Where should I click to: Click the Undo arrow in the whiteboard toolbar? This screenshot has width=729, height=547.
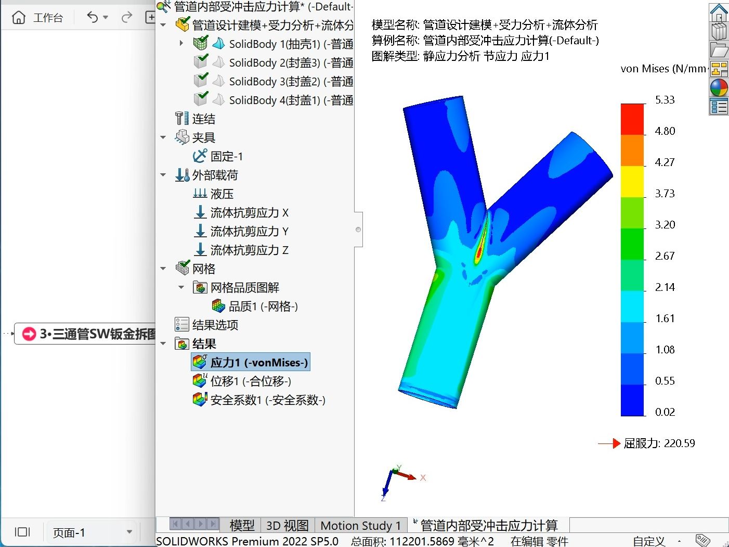click(x=93, y=17)
